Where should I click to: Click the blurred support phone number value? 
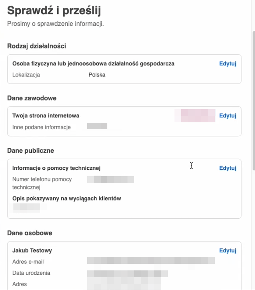click(111, 180)
